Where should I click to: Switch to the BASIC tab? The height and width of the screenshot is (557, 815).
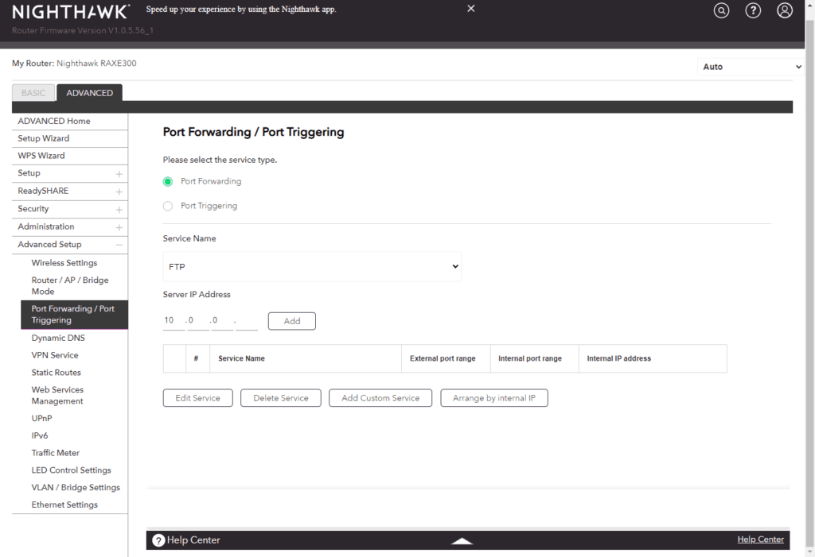point(33,93)
